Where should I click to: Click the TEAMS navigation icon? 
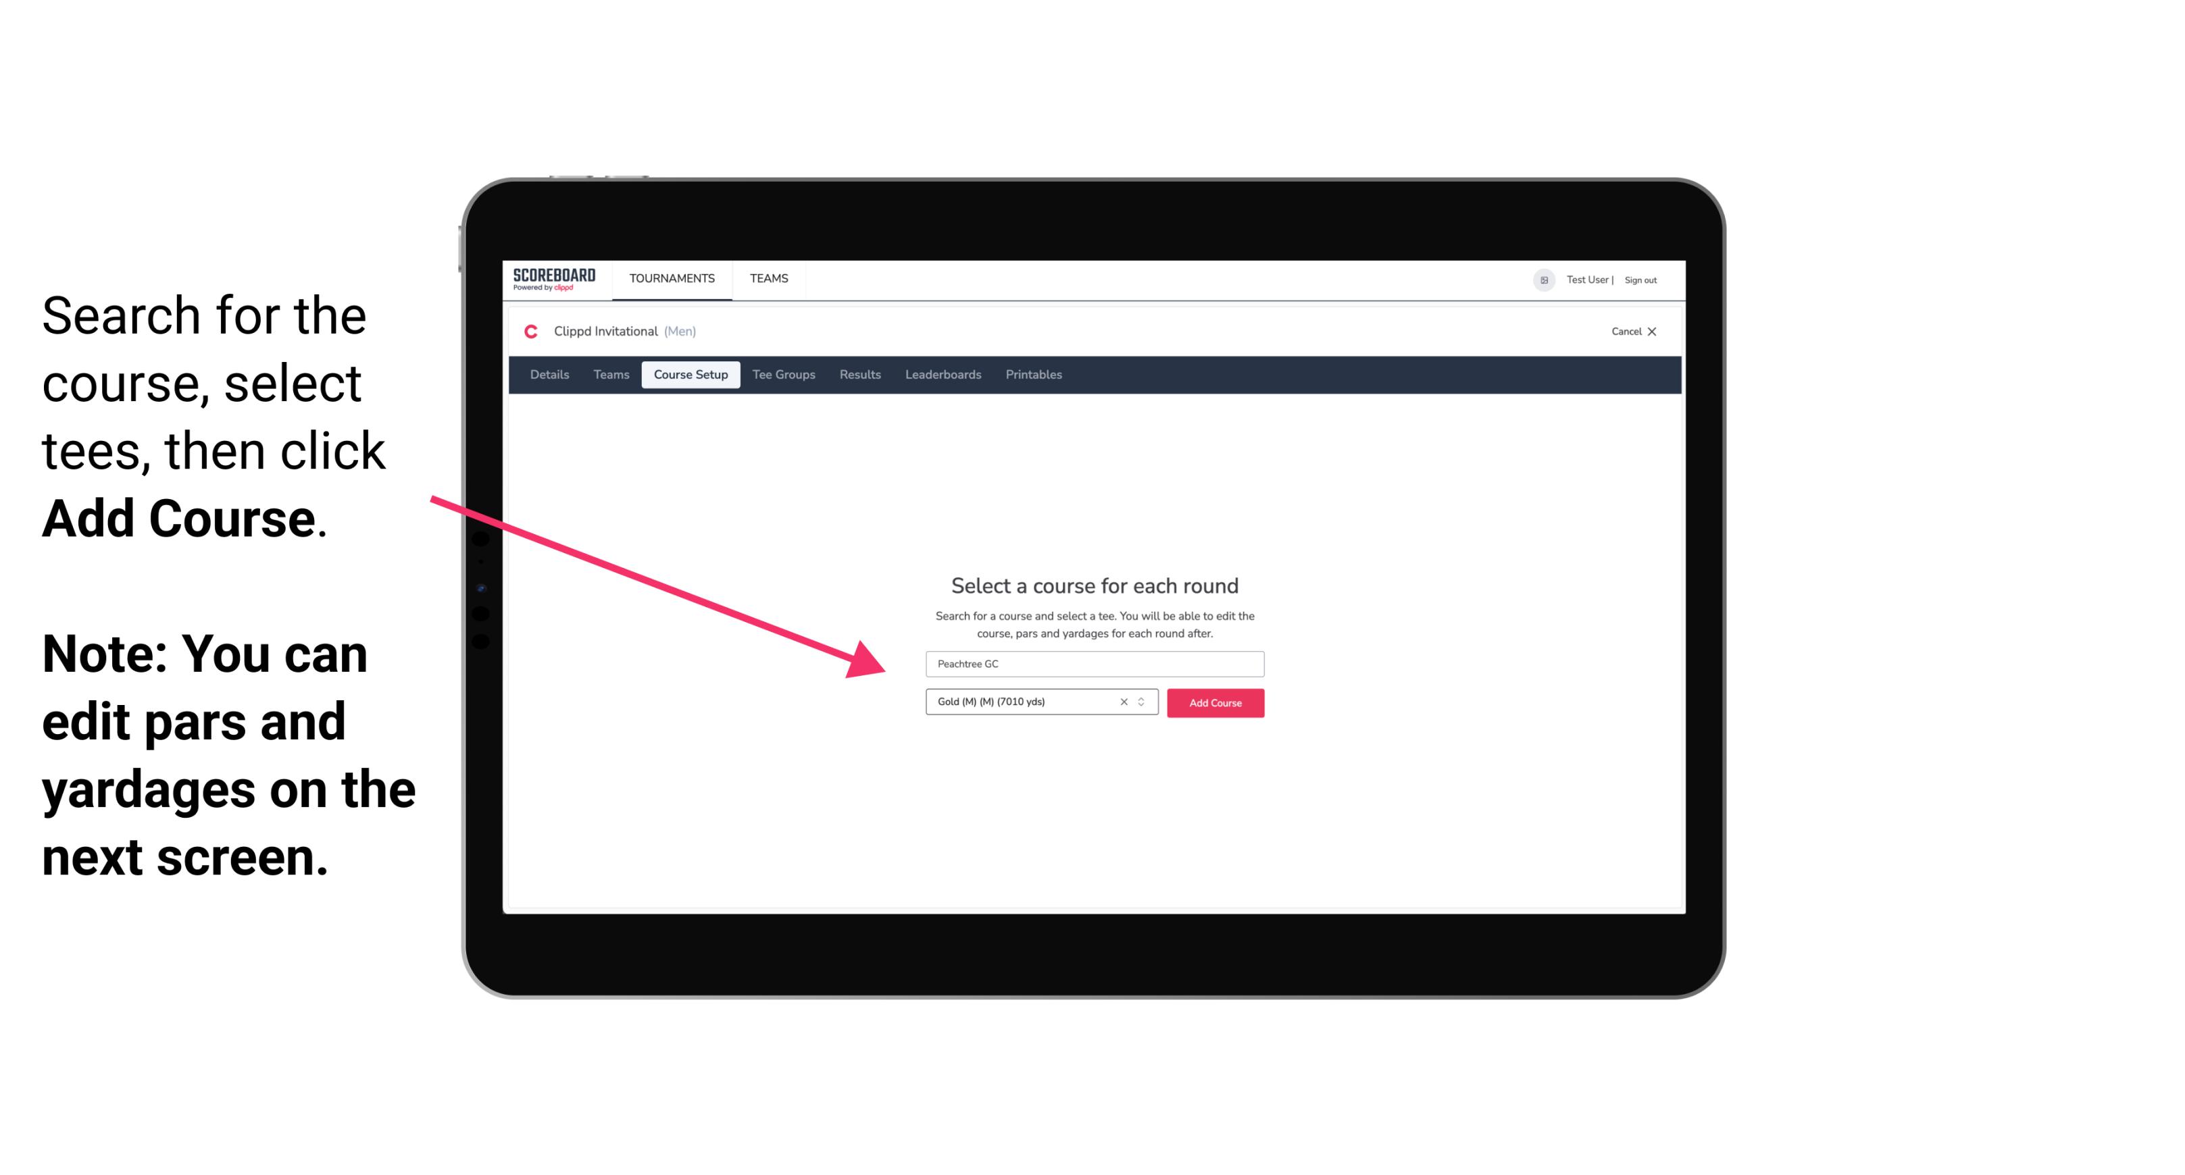click(767, 278)
